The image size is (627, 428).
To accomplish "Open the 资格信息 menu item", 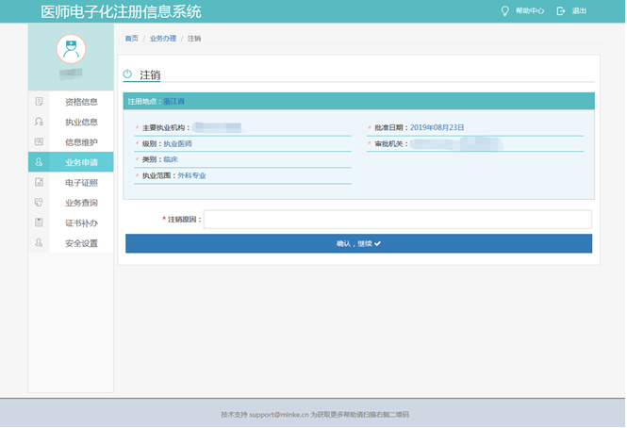I will coord(81,102).
